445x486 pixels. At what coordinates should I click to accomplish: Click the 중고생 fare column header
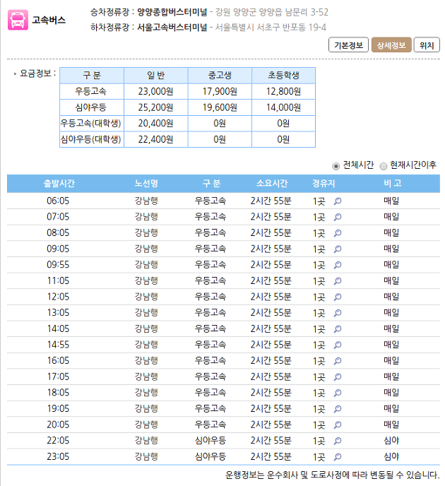coord(220,76)
